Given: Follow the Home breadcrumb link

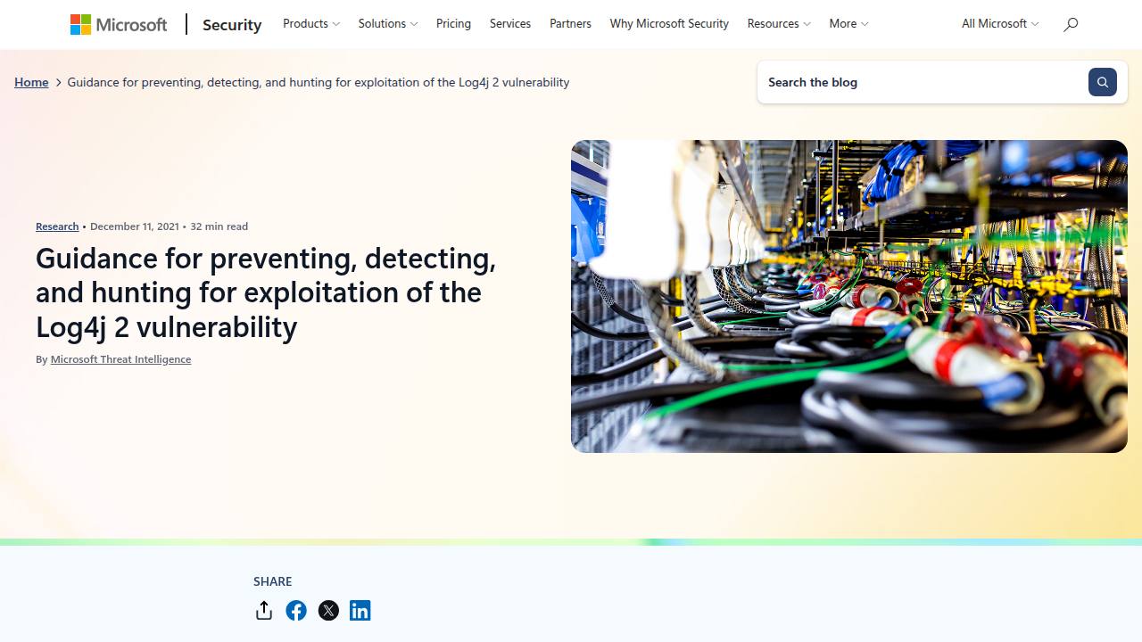Looking at the screenshot, I should tap(31, 82).
